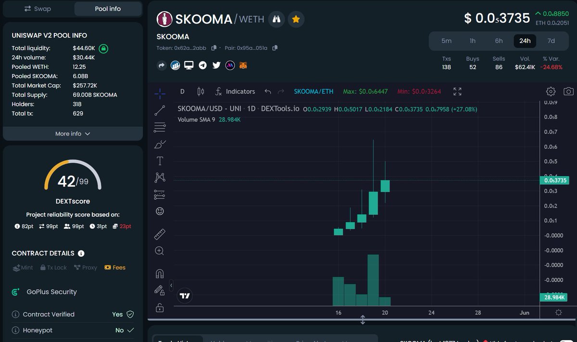Select the ruler measure tool

160,234
